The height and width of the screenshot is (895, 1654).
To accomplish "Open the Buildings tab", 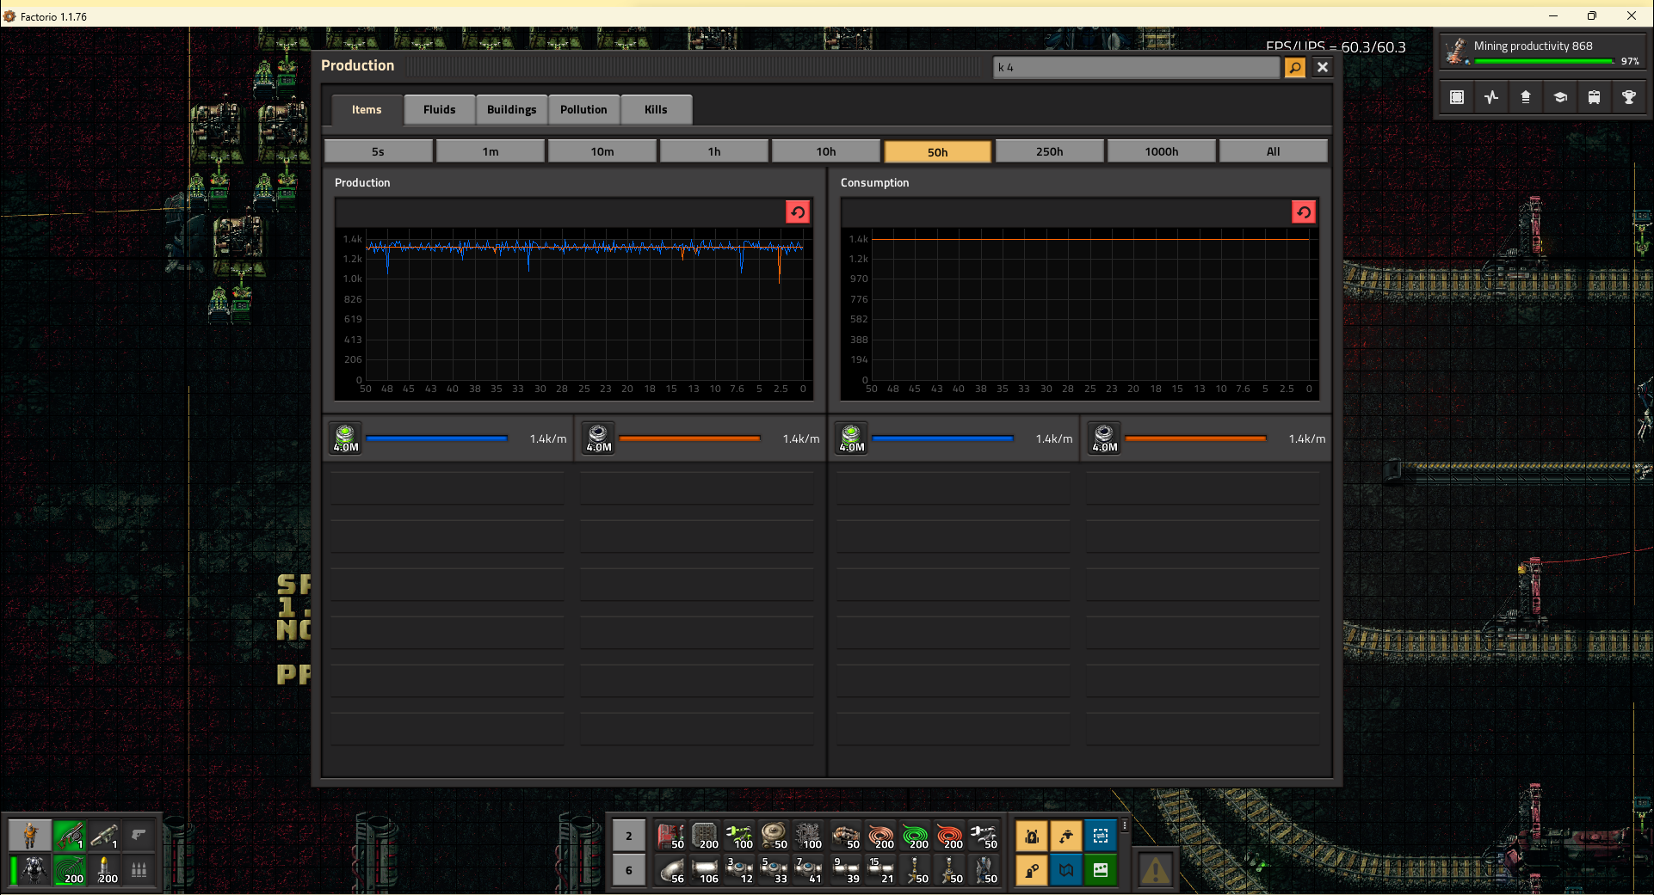I will click(511, 109).
